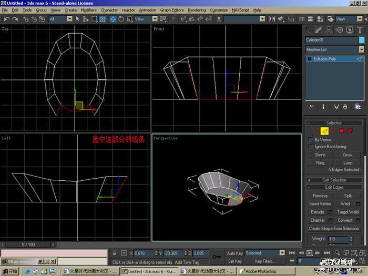Viewport: 368px width, 276px height.
Task: Click the Remove edges button
Action: point(320,196)
